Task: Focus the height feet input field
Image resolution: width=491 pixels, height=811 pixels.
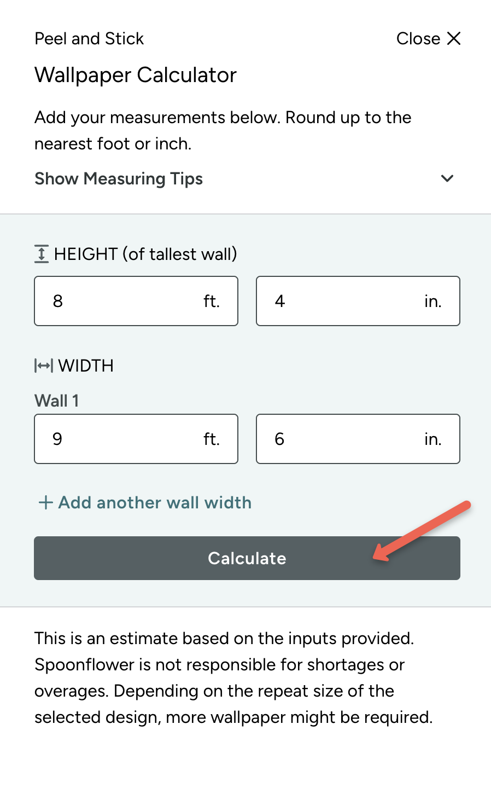Action: tap(120, 301)
